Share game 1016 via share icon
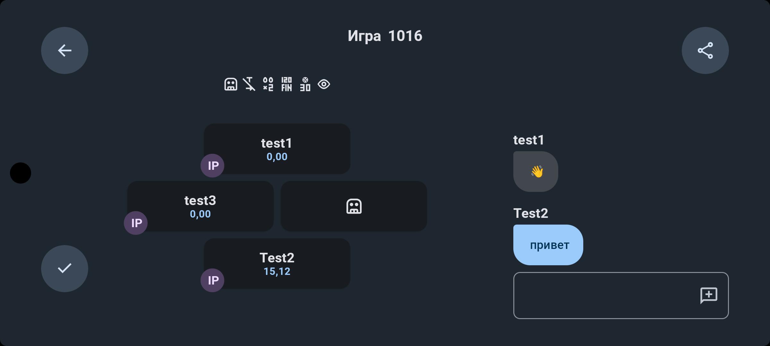Screen dimensions: 770x346 click(705, 50)
